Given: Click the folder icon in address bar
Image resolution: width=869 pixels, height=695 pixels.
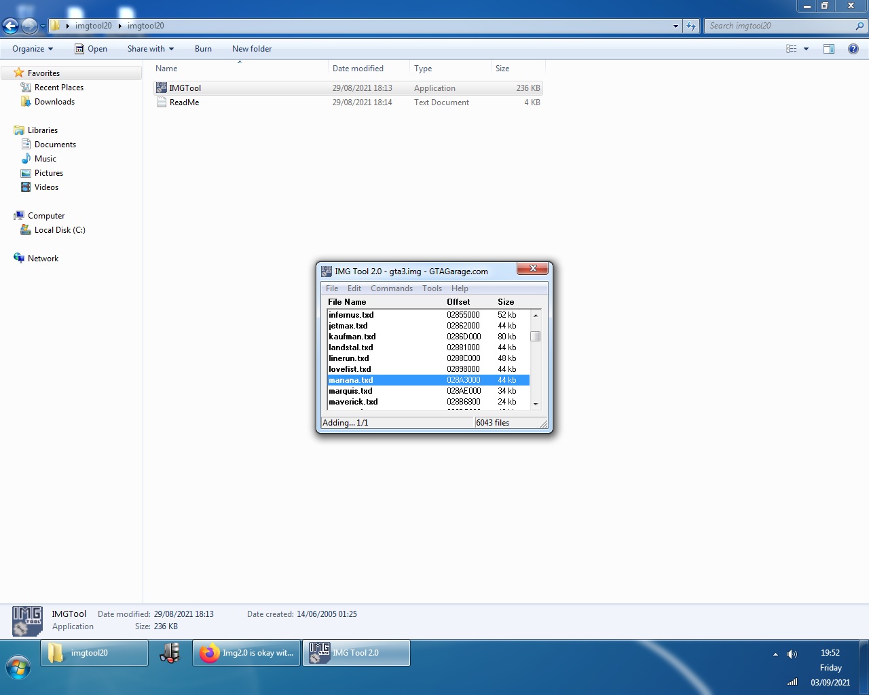Looking at the screenshot, I should pos(56,26).
